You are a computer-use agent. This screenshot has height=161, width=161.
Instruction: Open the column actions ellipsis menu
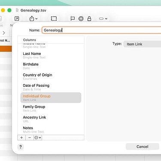point(38,137)
